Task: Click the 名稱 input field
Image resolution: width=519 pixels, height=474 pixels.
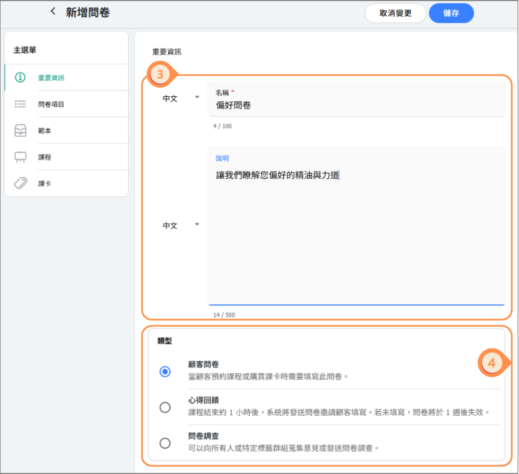Action: [x=356, y=106]
